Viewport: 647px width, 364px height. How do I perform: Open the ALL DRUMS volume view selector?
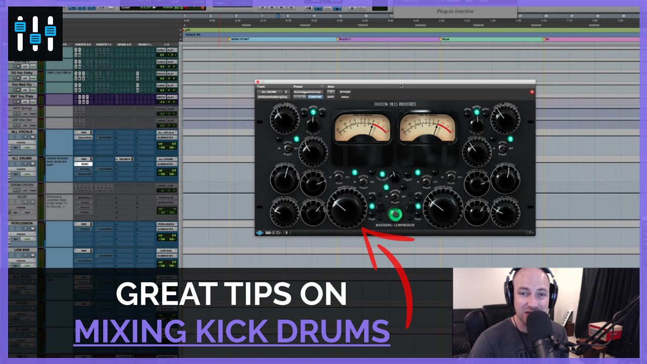22,168
